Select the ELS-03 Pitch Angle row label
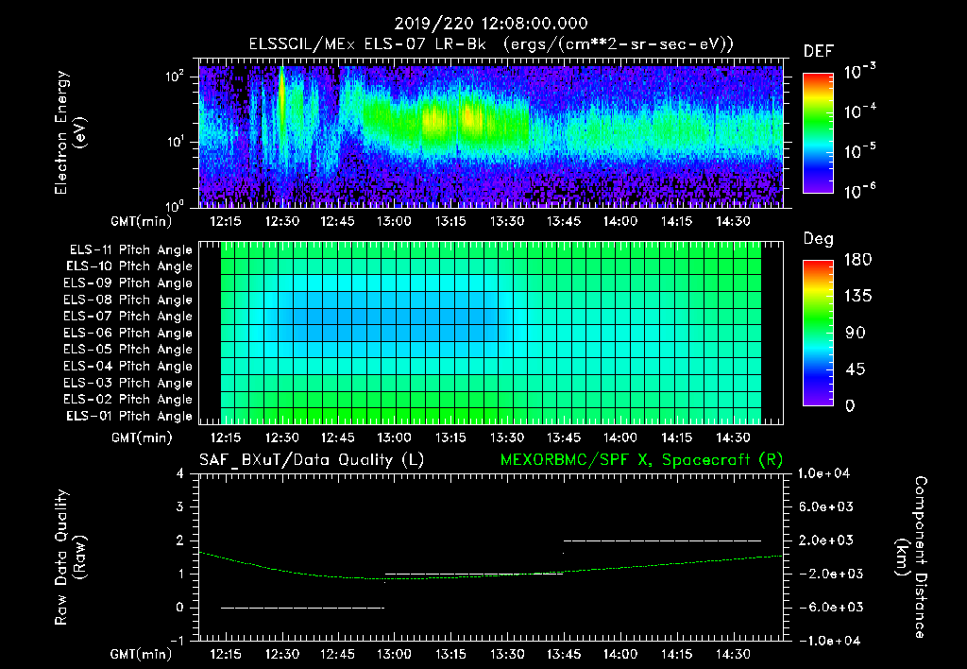 128,383
